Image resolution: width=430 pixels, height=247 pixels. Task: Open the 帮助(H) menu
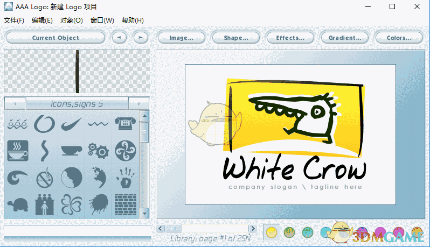133,20
